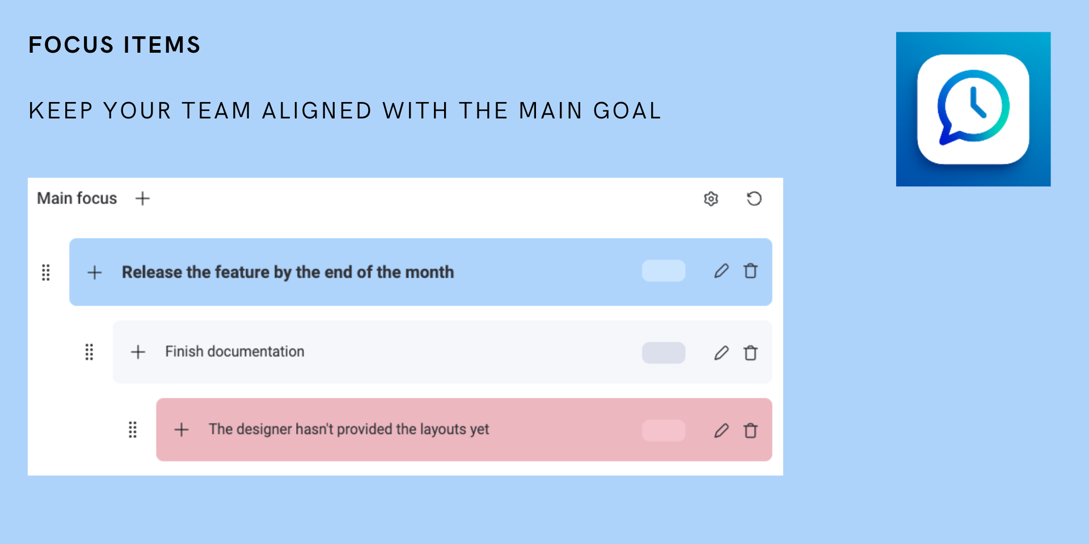Delete the Finish documentation item
The width and height of the screenshot is (1089, 544).
750,353
